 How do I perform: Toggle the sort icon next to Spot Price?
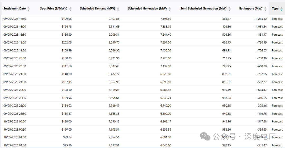click(70, 9)
